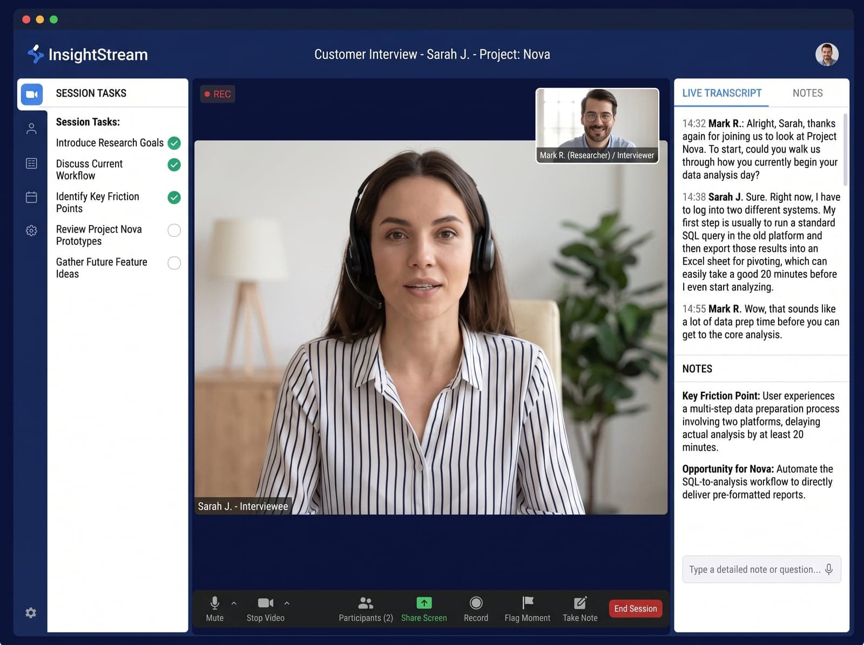
Task: Open the calendar sidebar icon
Action: pos(31,197)
